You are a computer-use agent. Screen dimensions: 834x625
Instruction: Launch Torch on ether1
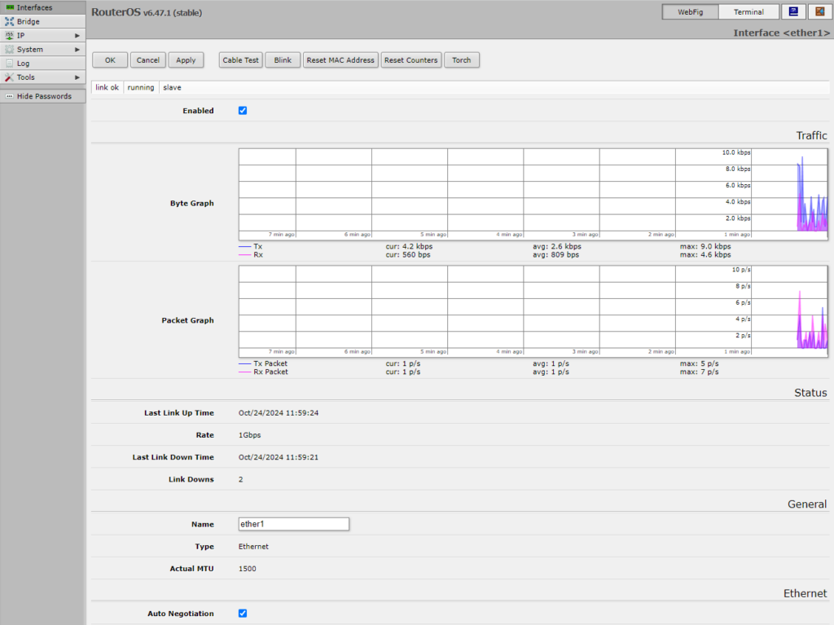pos(461,60)
